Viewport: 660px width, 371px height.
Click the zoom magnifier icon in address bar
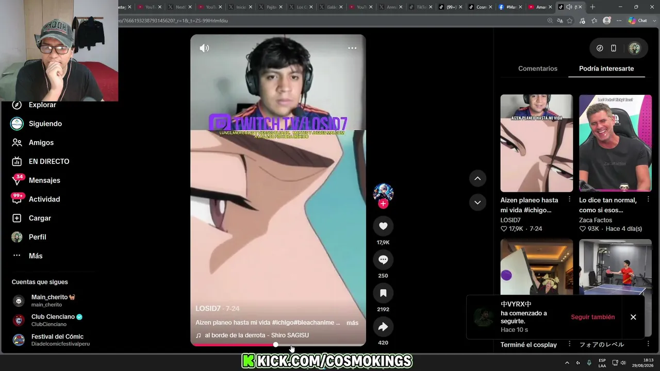[550, 21]
